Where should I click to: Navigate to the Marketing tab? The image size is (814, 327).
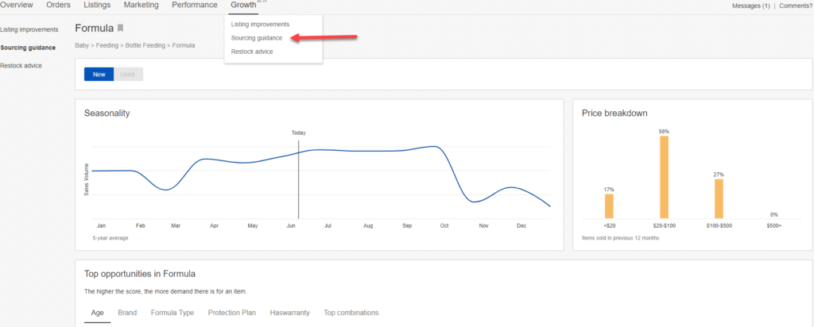[x=141, y=6]
